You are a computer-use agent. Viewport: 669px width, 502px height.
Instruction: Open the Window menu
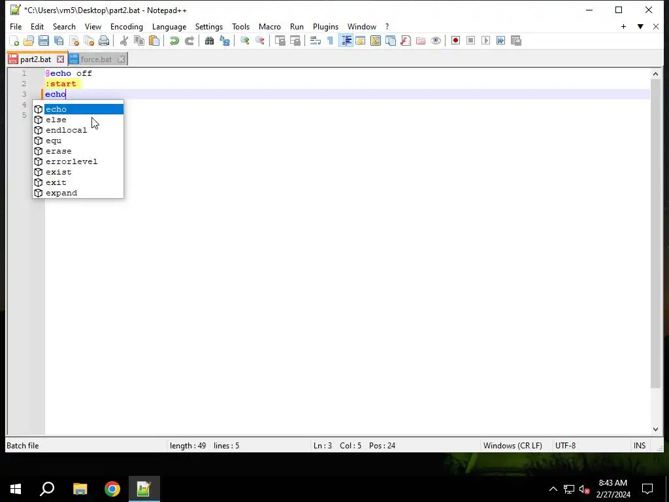coord(362,26)
